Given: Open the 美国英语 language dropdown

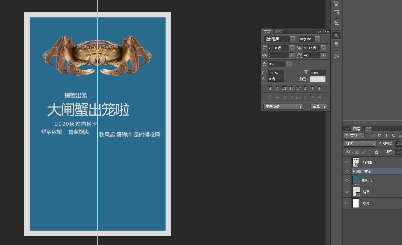Looking at the screenshot, I should point(283,107).
